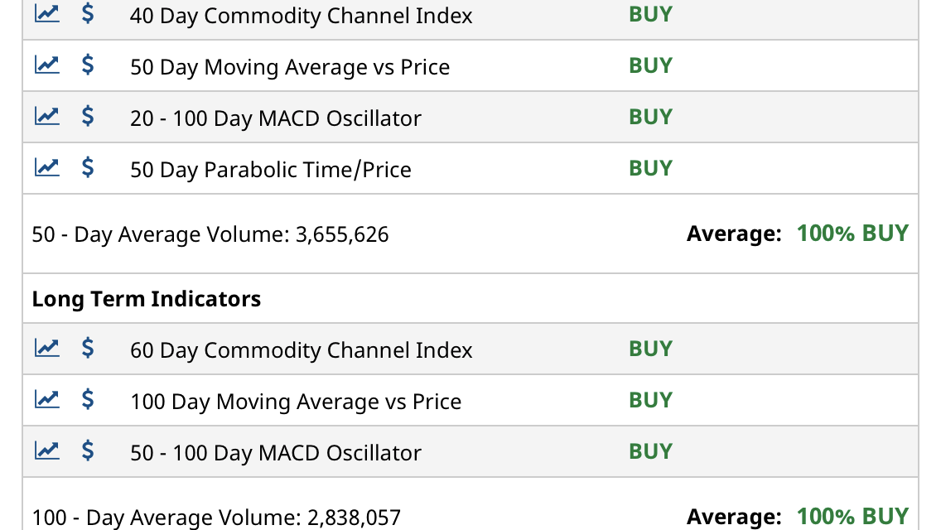Click dollar icon beside 20 - 100 Day MACD Oscillator
Viewport: 941px width, 530px height.
(88, 116)
